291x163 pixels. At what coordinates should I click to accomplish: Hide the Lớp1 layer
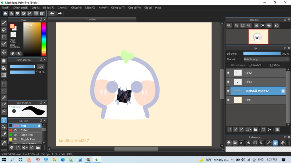[228, 100]
